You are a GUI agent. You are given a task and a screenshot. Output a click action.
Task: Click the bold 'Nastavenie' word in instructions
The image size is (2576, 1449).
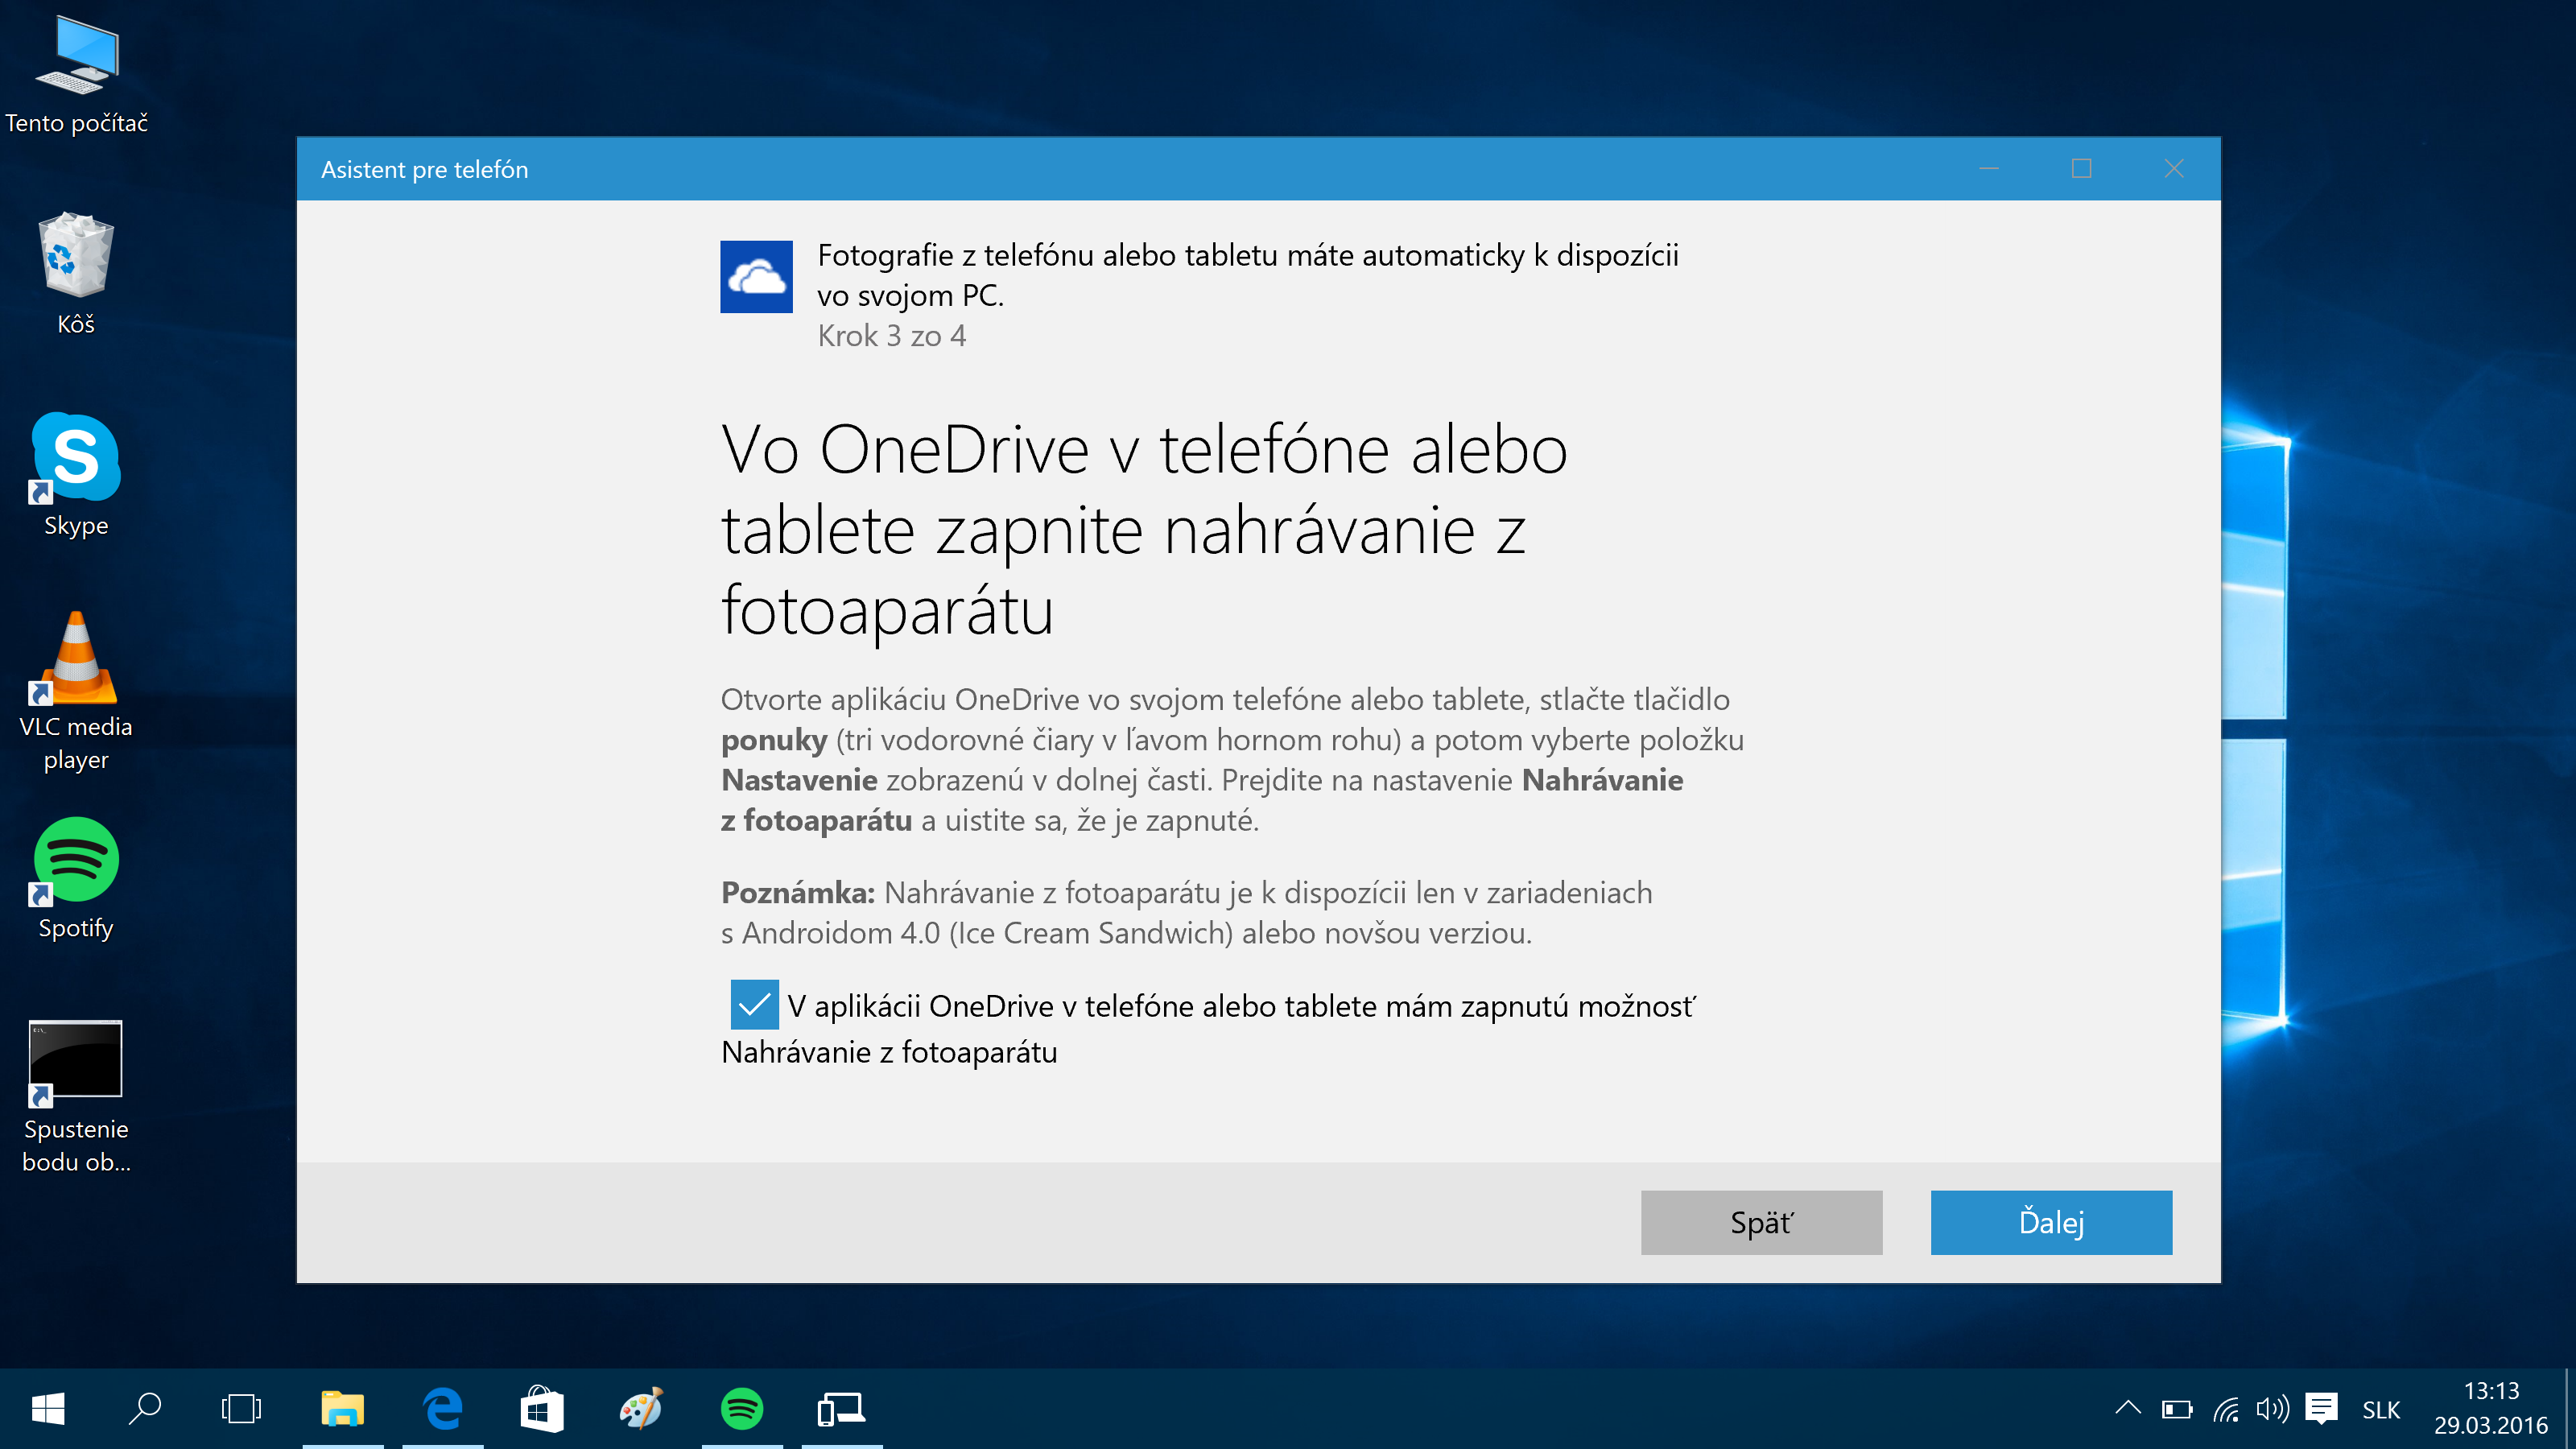(x=799, y=780)
